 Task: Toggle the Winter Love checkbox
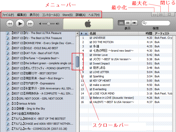coord(91,55)
